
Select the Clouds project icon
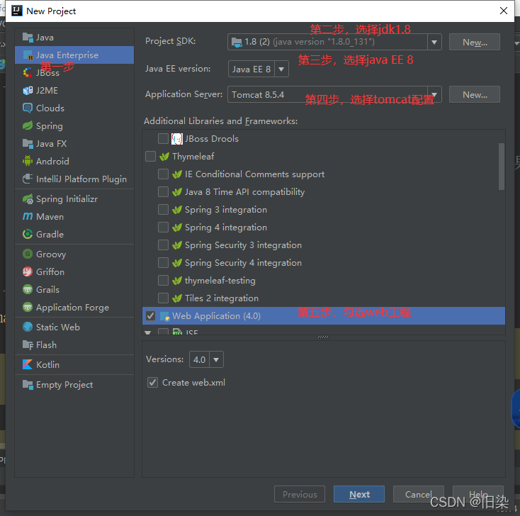(28, 108)
